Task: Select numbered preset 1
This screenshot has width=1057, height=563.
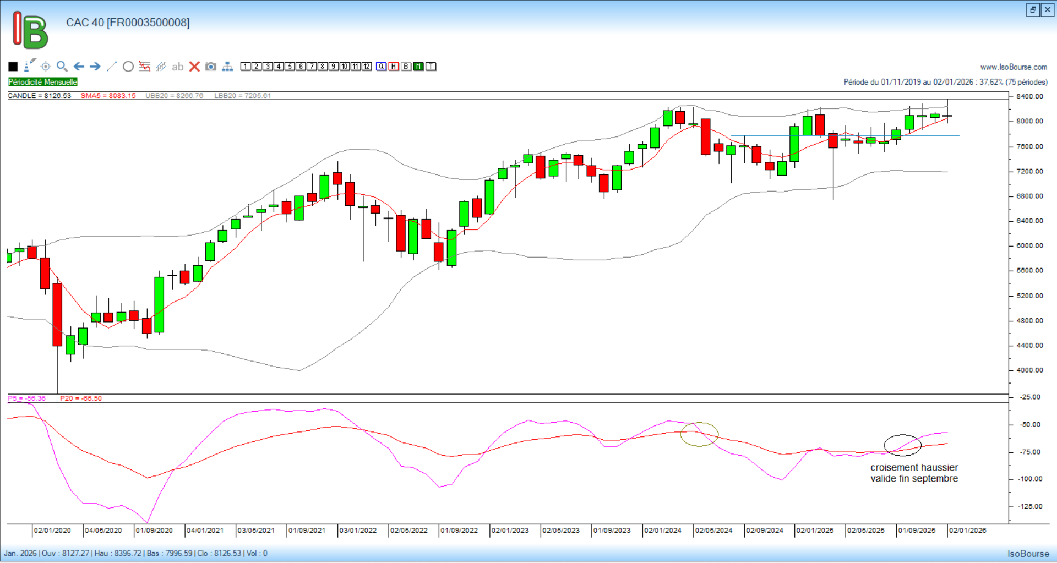Action: [x=246, y=67]
